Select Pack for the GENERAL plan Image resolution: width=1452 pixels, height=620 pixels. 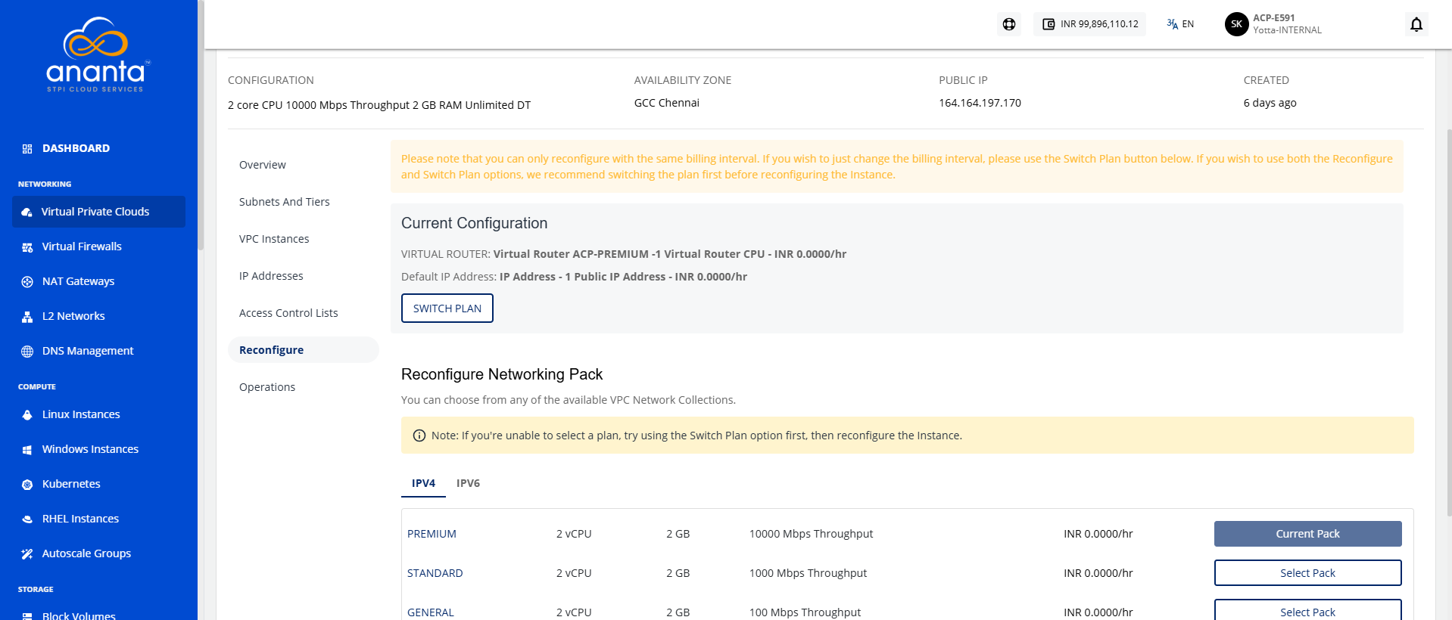tap(1307, 611)
